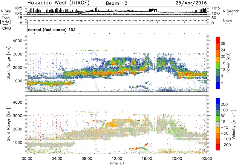Image resolution: width=239 pixels, height=165 pixels.
Task: Click the date '25/Apr/2016'
Action: pyautogui.click(x=191, y=3)
